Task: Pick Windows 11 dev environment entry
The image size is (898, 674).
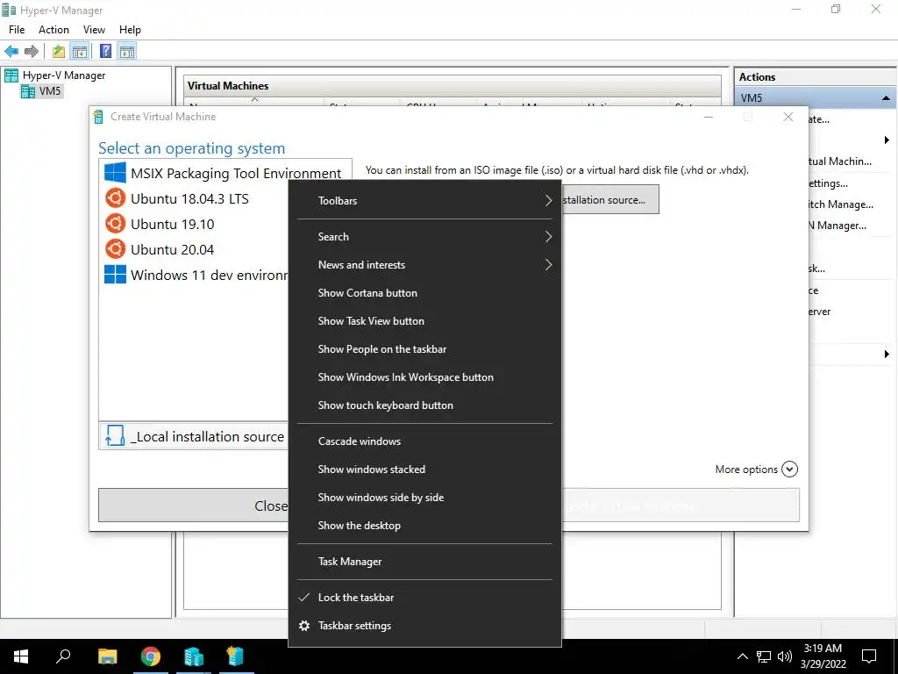Action: pos(195,275)
